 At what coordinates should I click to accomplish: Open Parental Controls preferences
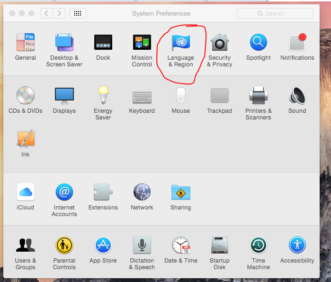pos(64,245)
